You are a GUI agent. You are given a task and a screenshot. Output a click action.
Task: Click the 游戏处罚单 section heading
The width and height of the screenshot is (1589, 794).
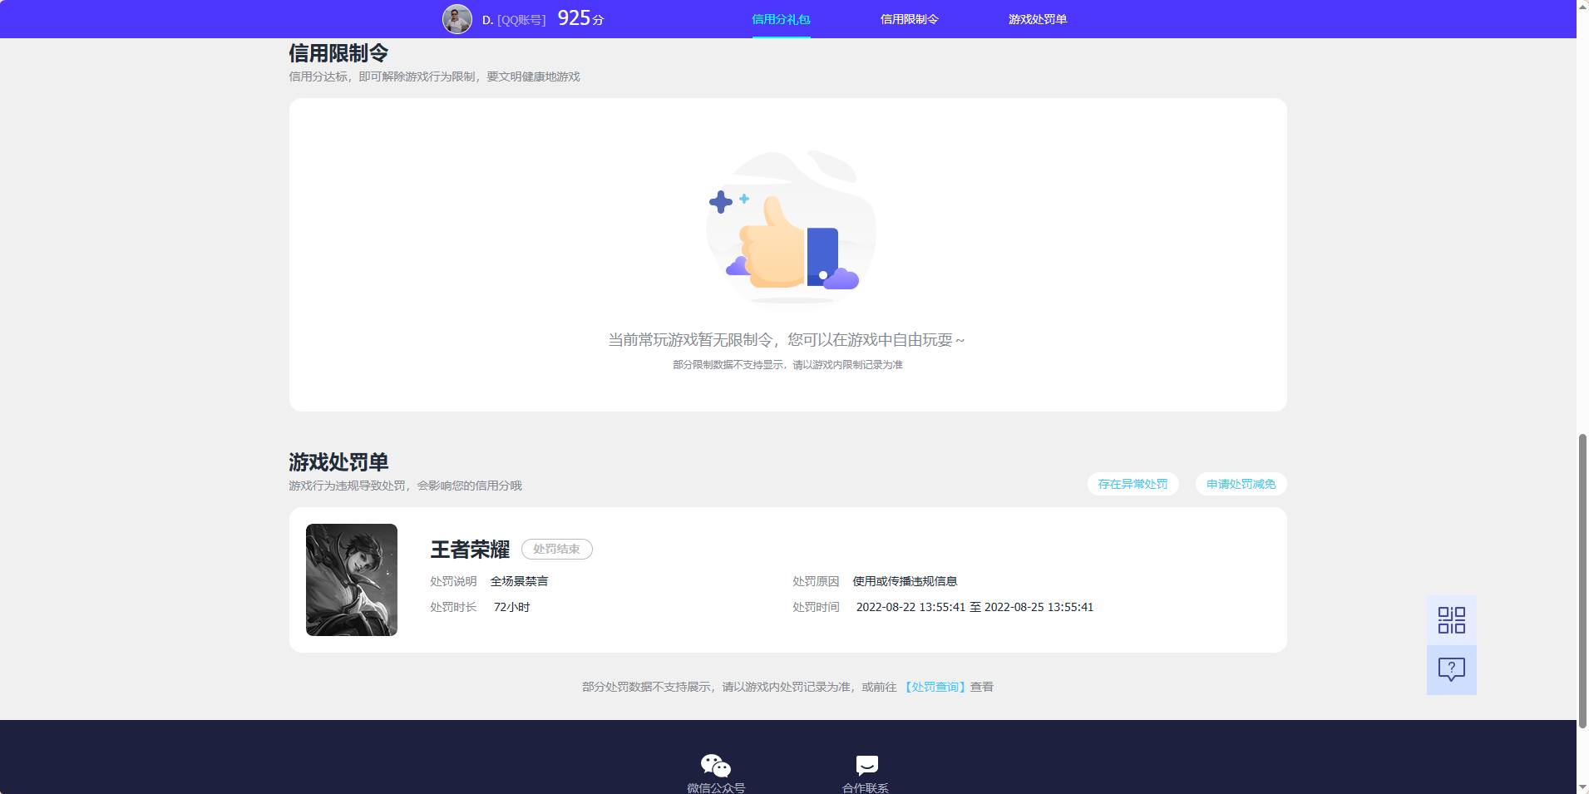click(x=338, y=462)
